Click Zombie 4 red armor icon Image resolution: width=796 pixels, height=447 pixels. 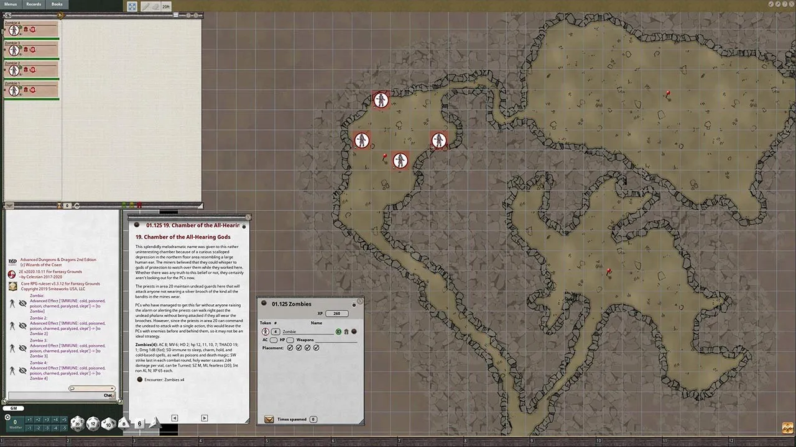coord(25,30)
